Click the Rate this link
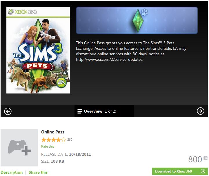Viewport: 209px width, 176px height. tap(48, 146)
